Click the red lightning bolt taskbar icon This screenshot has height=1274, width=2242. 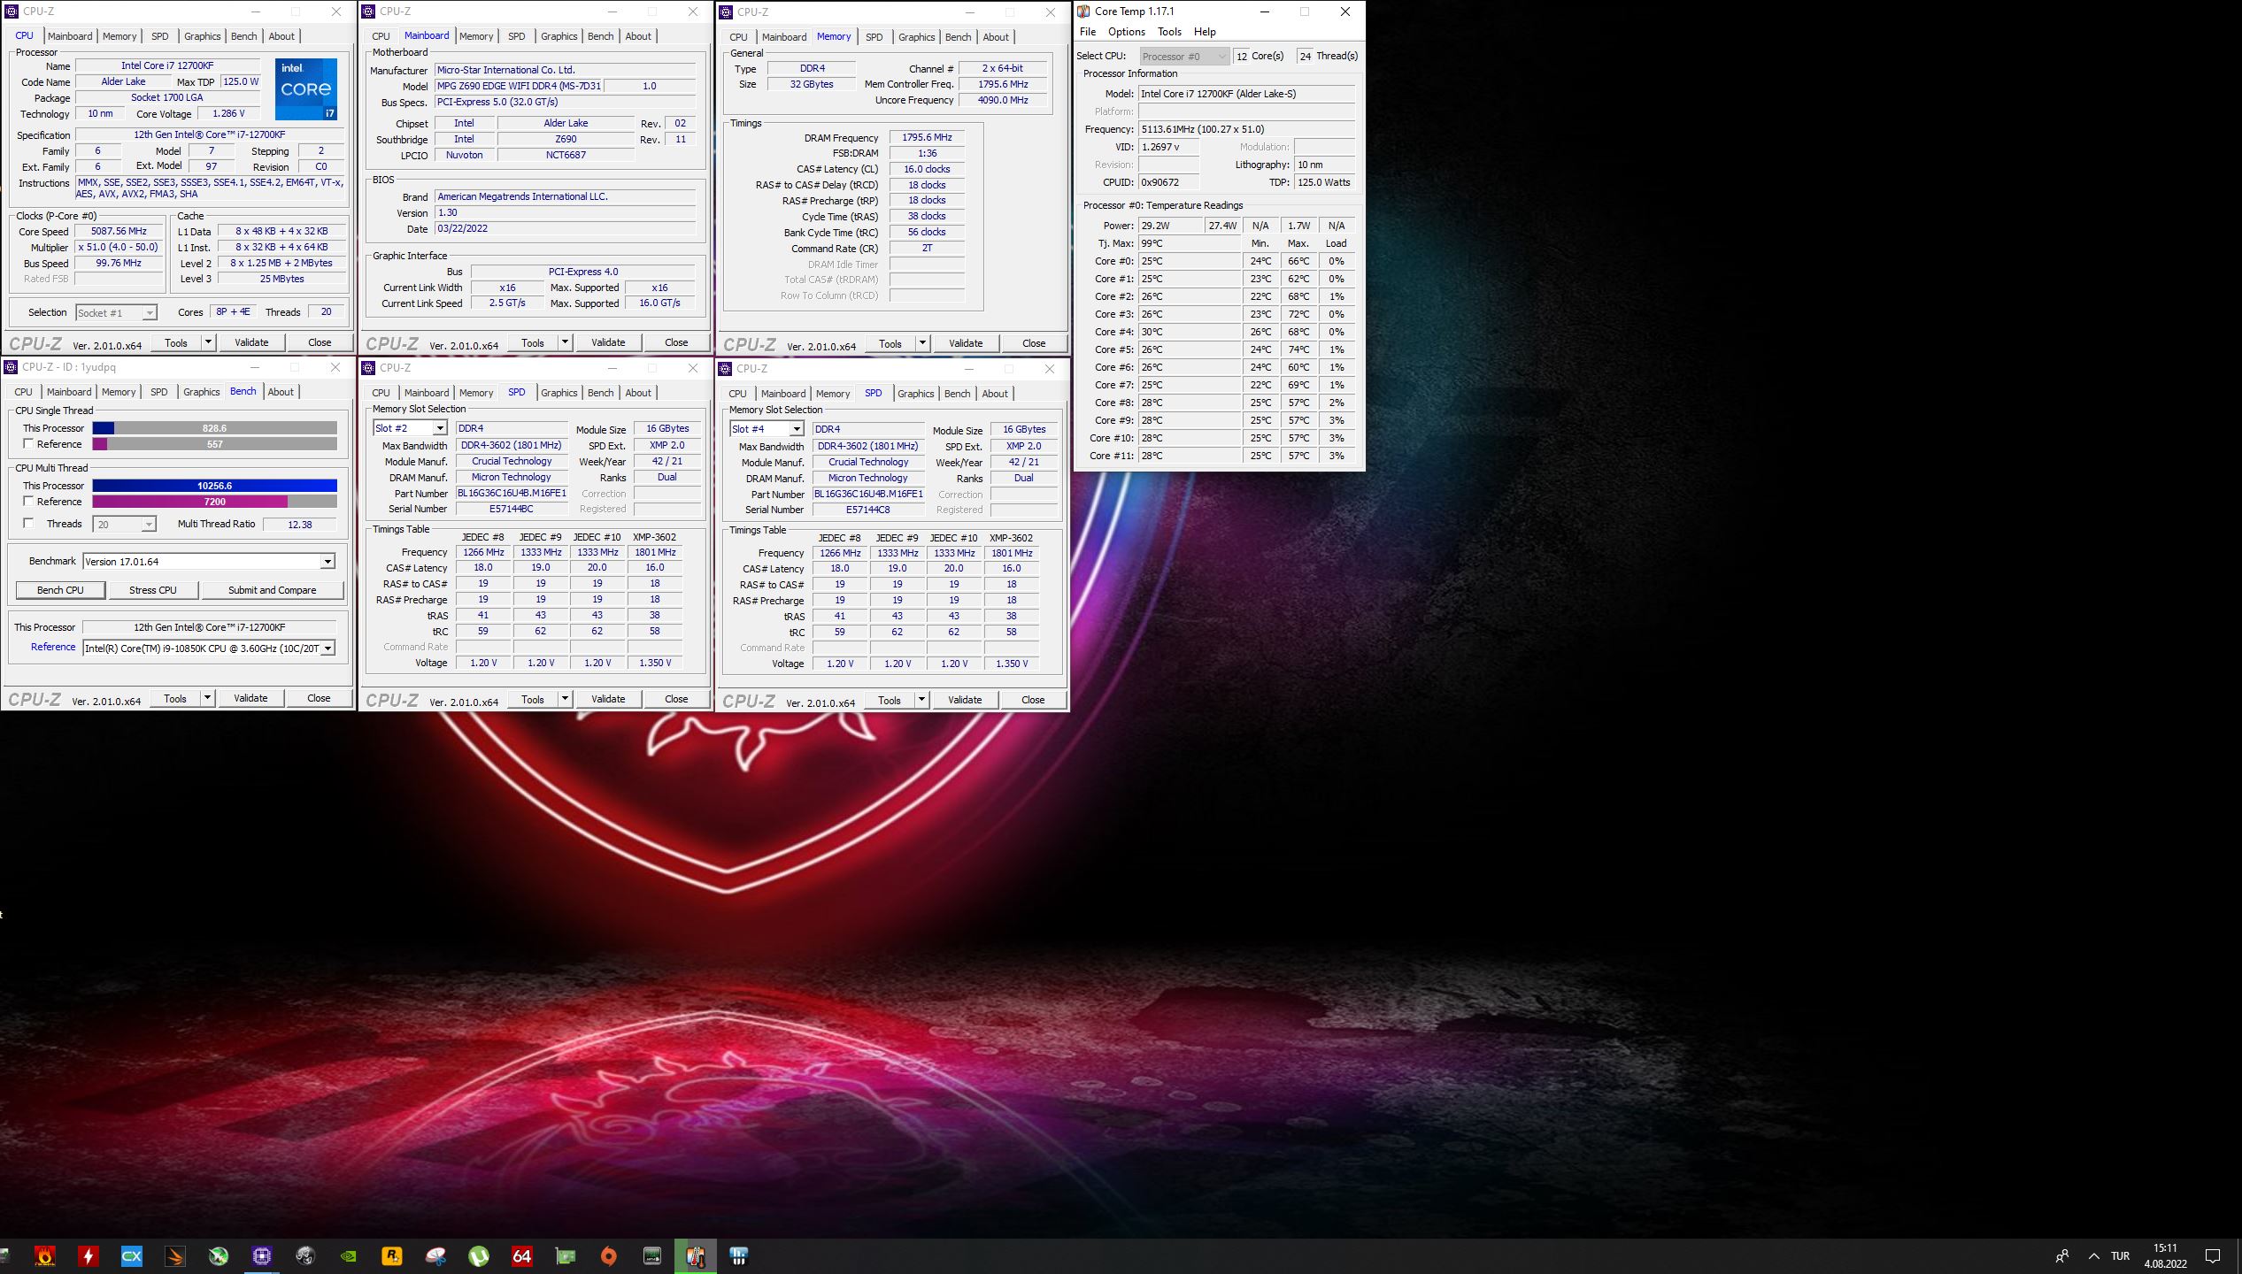88,1255
